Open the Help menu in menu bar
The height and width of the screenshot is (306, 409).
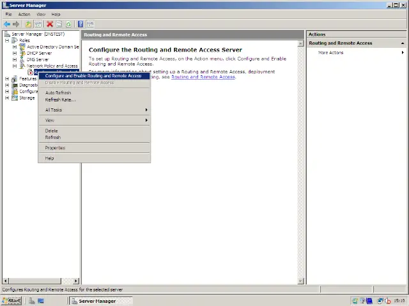pos(56,14)
